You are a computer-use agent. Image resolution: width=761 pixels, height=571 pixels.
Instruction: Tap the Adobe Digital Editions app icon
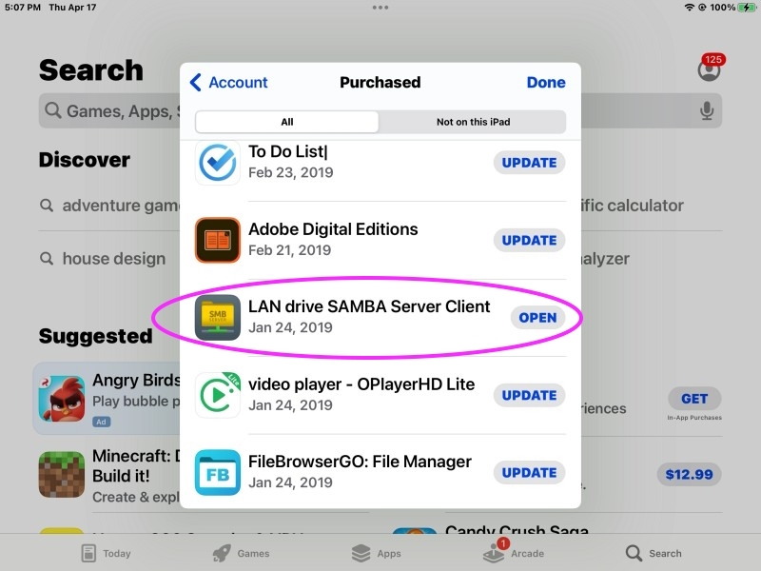point(218,240)
